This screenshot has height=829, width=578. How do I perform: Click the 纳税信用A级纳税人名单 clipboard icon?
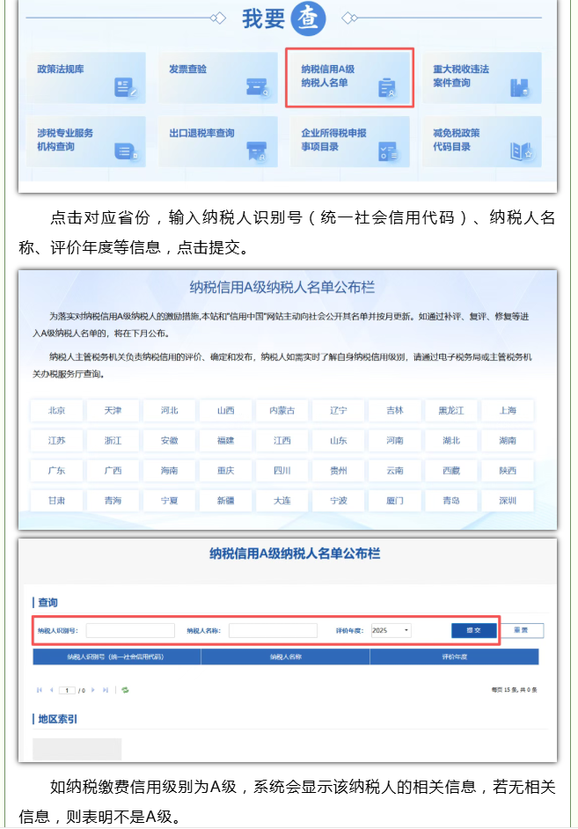tap(386, 87)
